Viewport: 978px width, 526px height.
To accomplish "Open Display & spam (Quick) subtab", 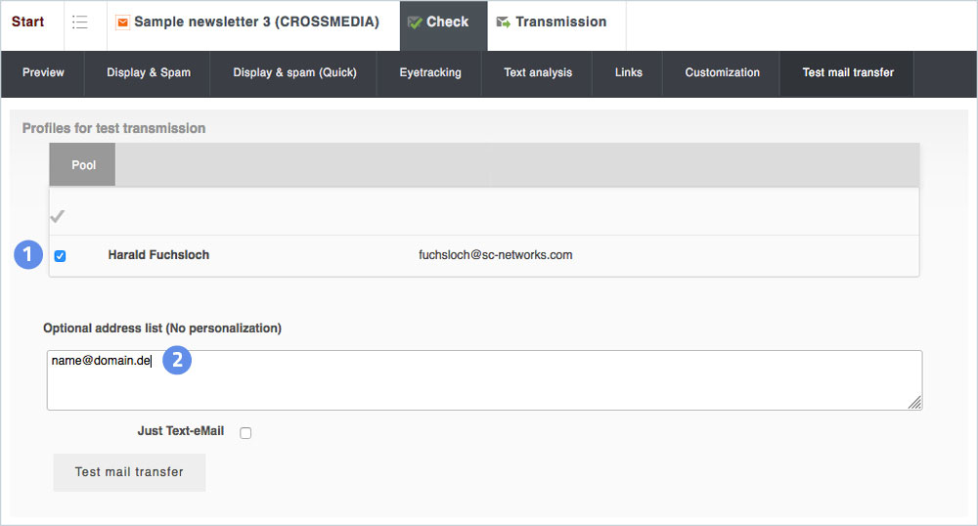I will [294, 73].
